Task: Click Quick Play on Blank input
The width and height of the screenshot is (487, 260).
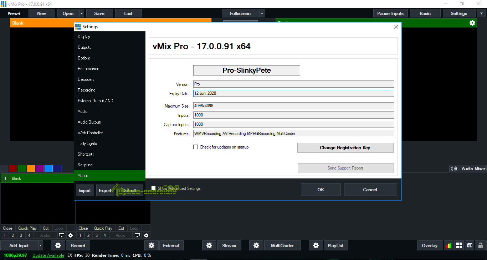Action: tap(27, 228)
